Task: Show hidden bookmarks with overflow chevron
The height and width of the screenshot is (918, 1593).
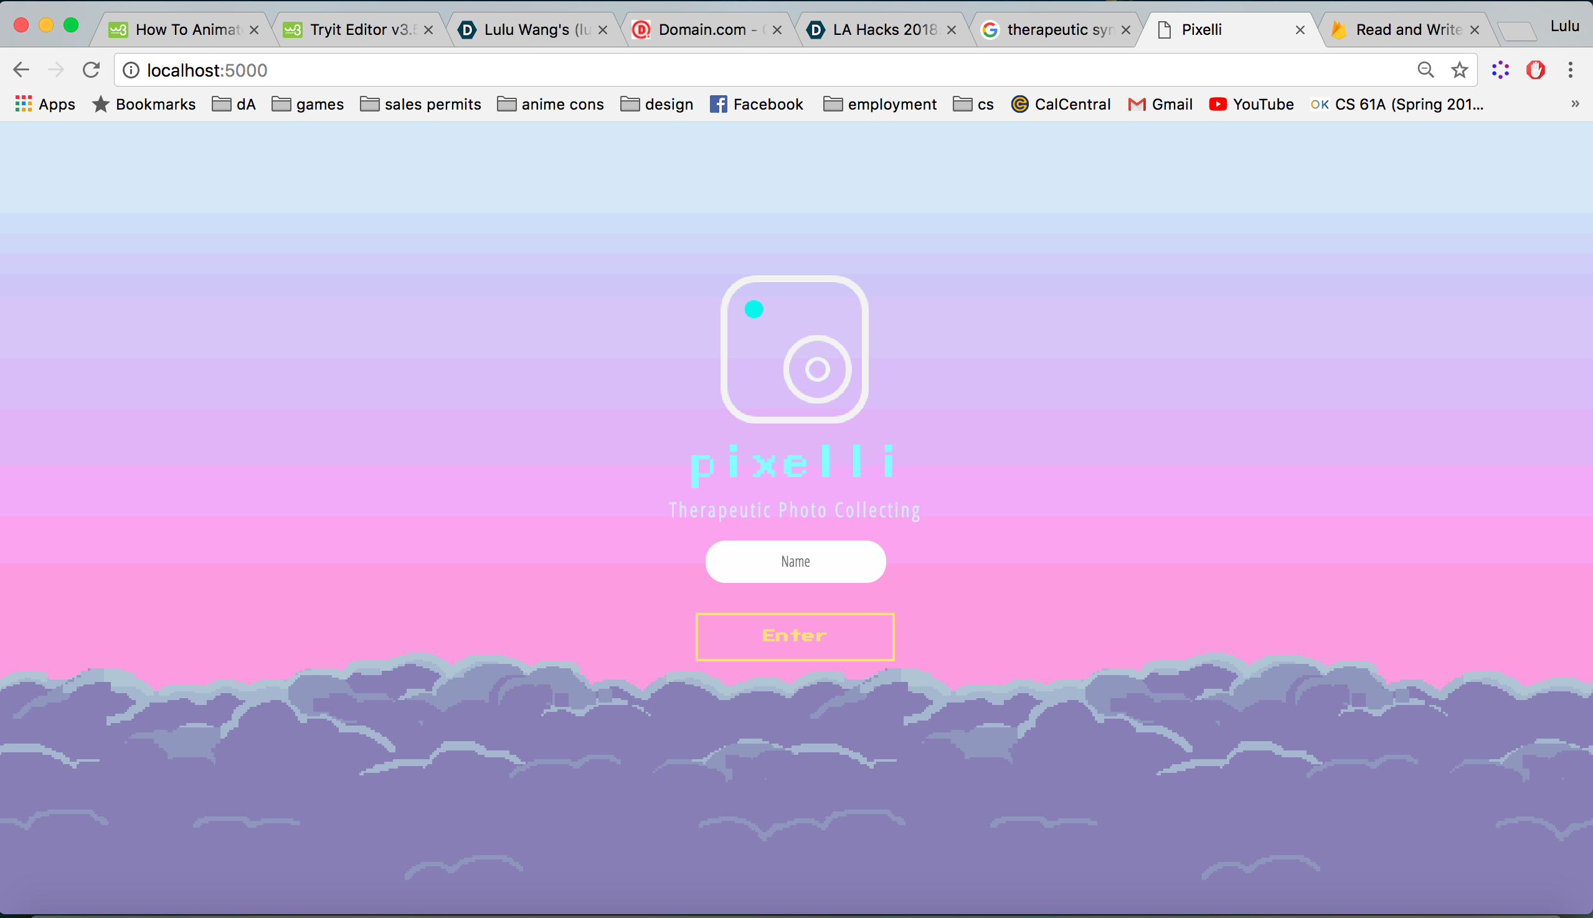Action: (1575, 104)
